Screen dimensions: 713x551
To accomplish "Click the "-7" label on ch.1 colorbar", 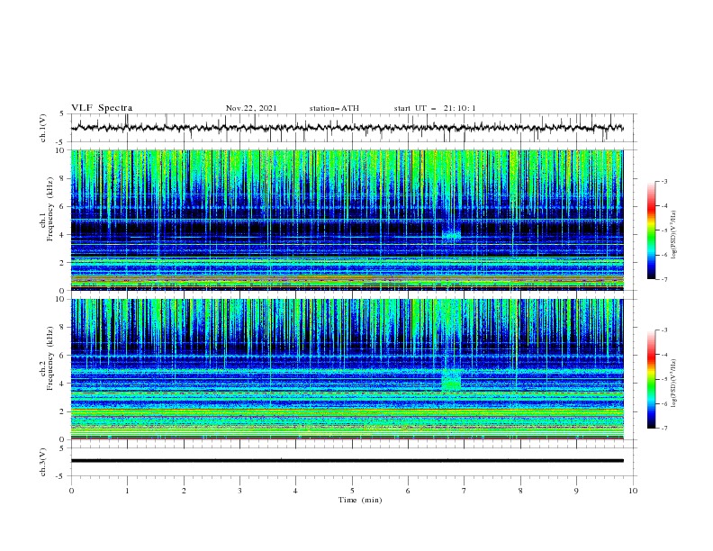I will tap(664, 279).
